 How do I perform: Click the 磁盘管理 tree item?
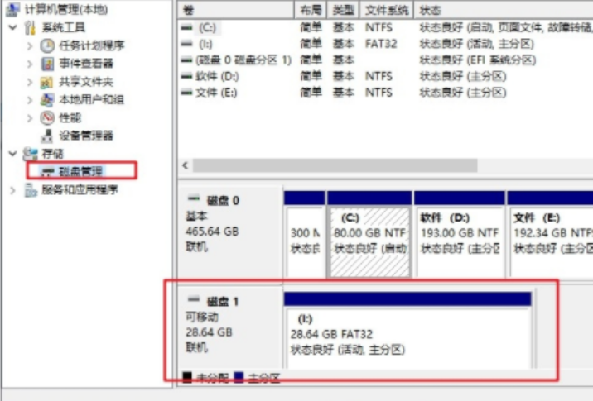tap(80, 171)
